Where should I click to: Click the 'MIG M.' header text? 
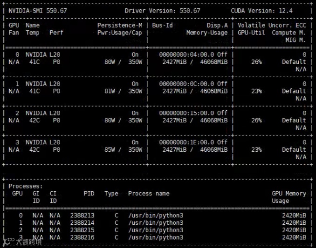click(295, 40)
